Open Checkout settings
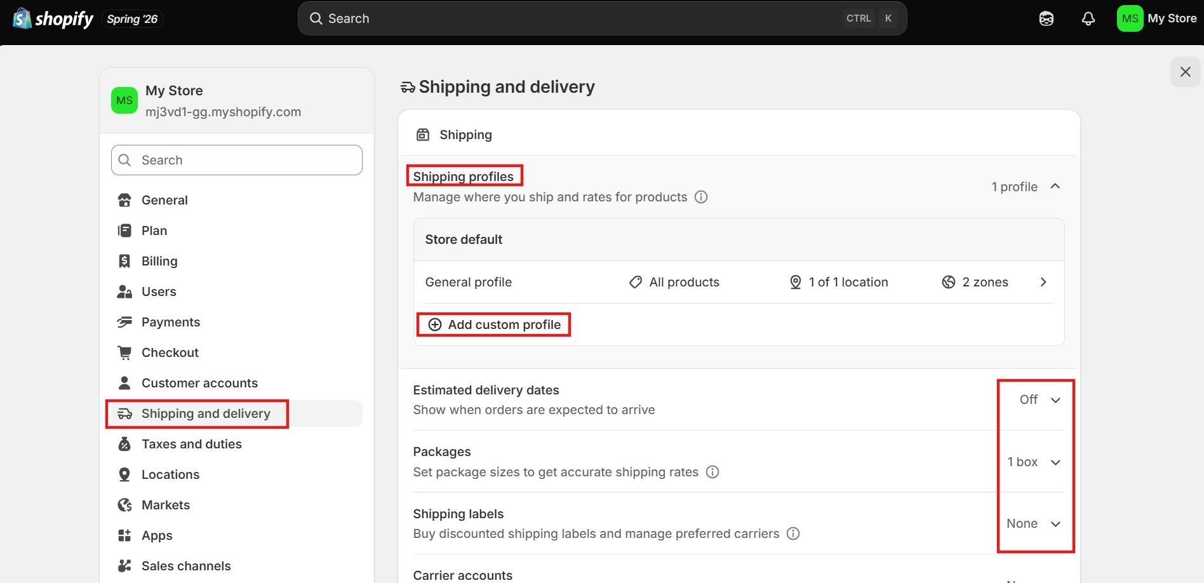Image resolution: width=1204 pixels, height=583 pixels. (236, 352)
